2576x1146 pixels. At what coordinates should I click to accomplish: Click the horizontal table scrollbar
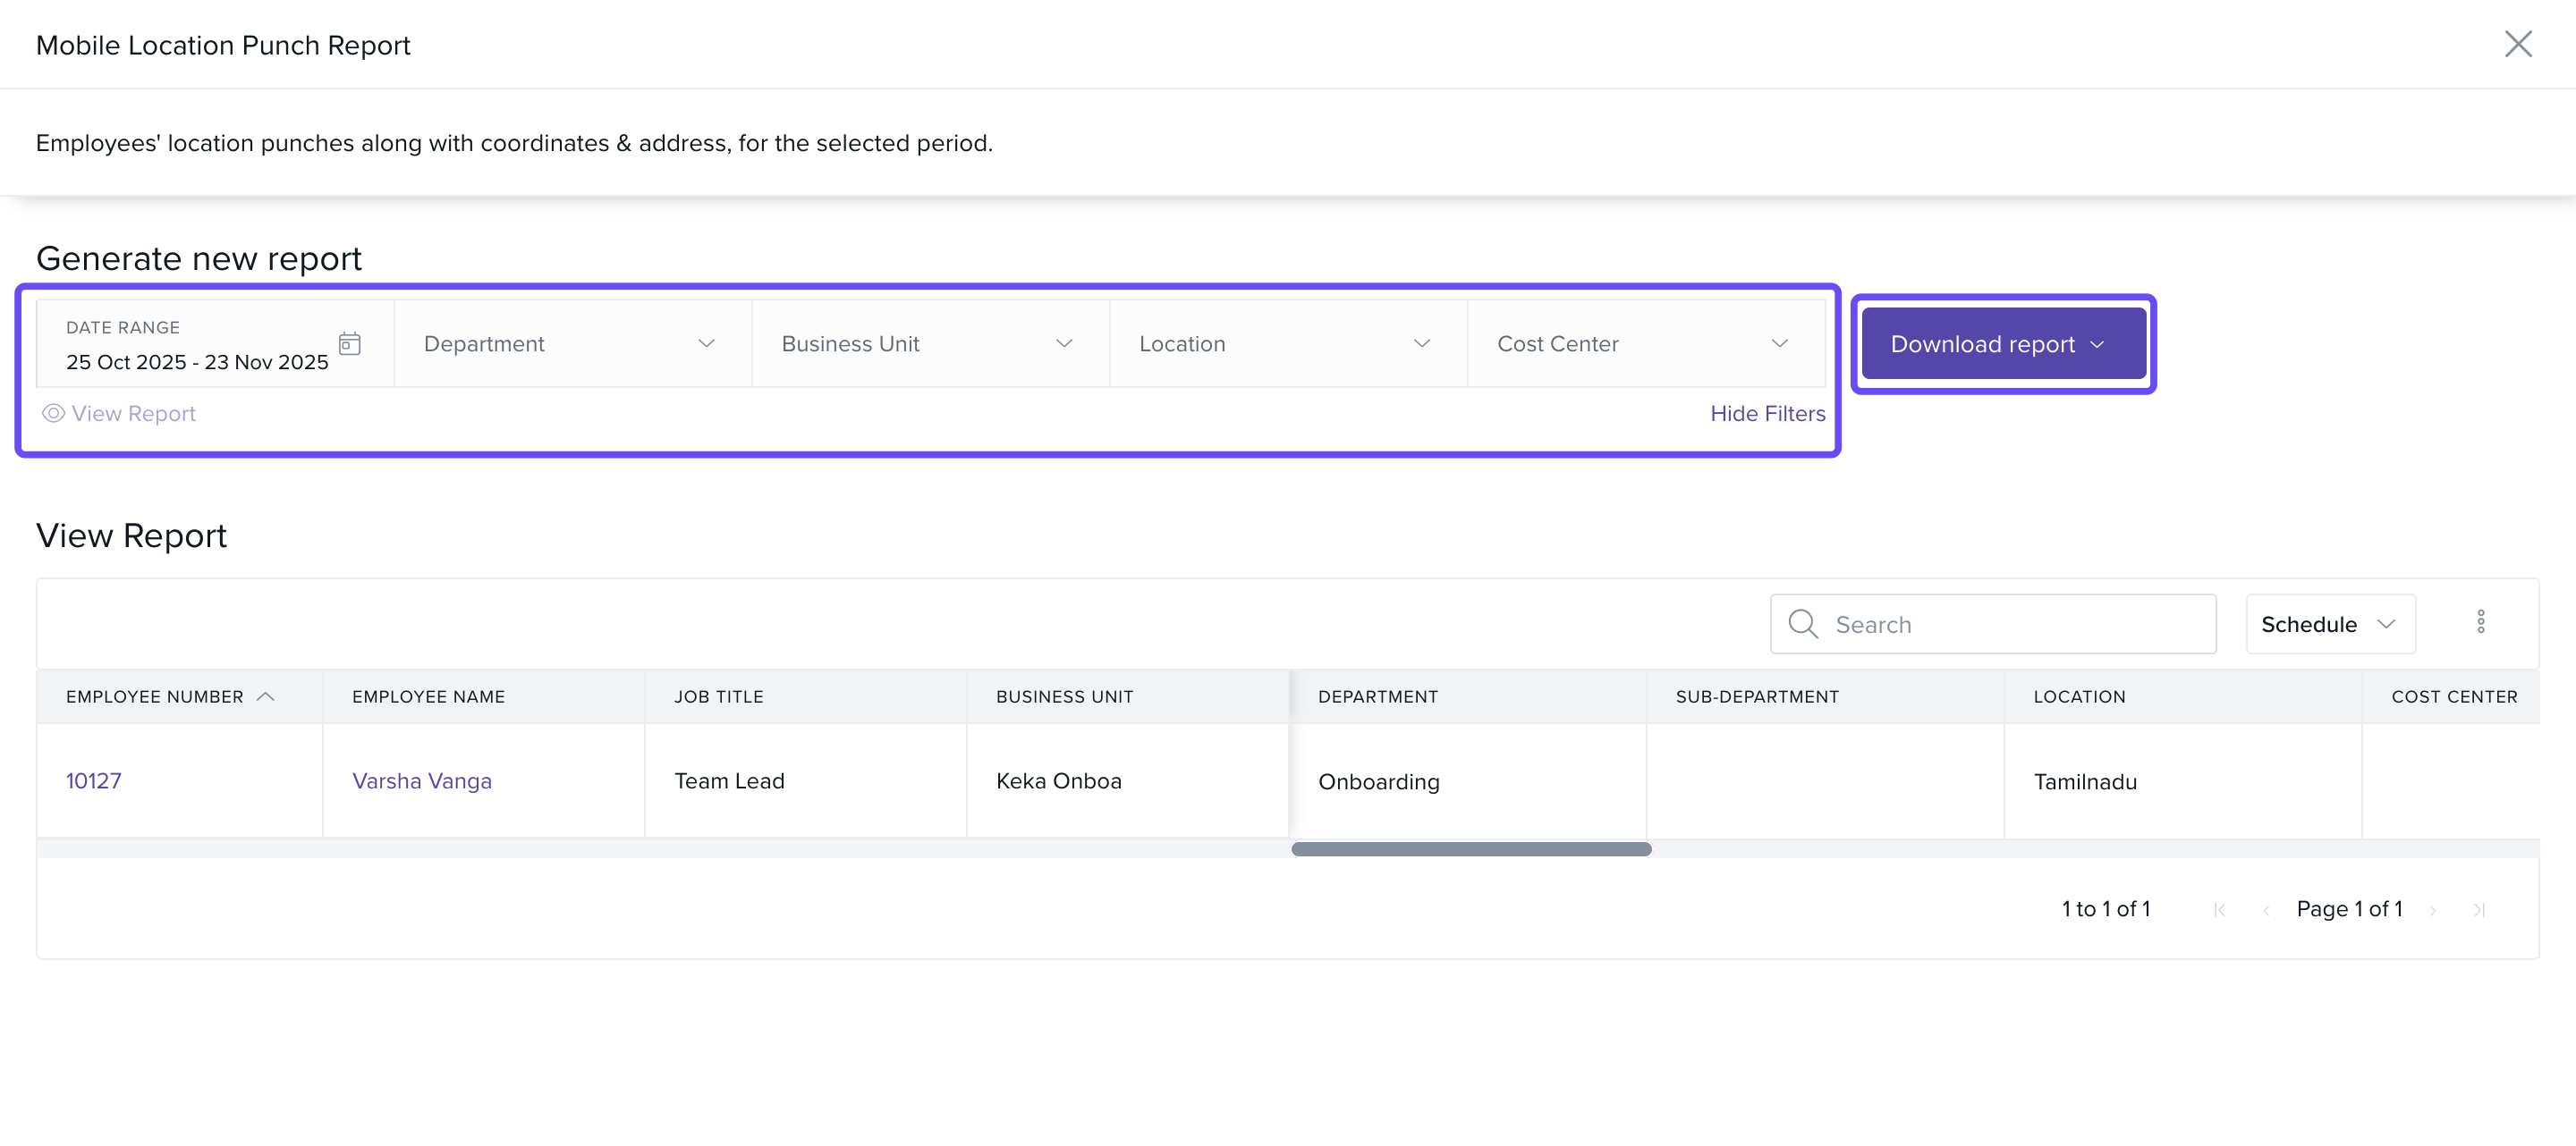pos(1470,849)
